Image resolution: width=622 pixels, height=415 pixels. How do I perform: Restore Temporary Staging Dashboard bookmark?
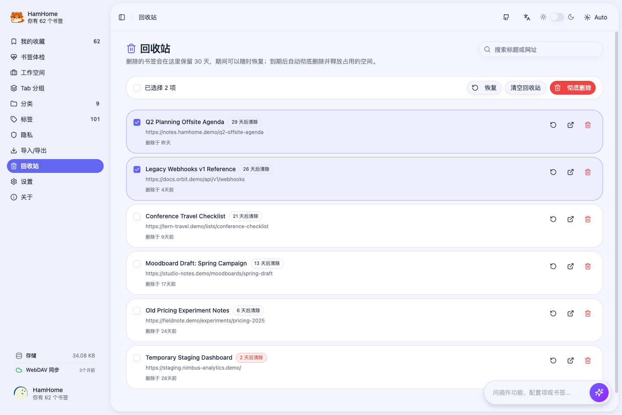point(553,361)
